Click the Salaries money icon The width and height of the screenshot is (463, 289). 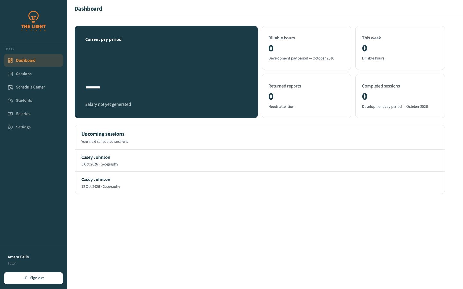[10, 114]
